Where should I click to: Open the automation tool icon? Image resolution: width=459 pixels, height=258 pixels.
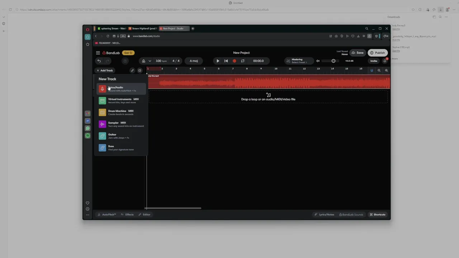pyautogui.click(x=132, y=71)
